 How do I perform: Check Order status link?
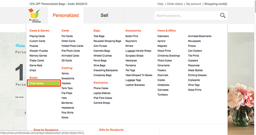click(175, 4)
